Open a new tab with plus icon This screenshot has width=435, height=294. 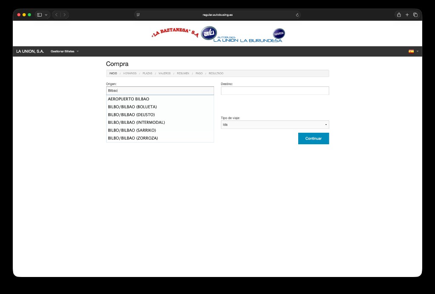click(x=407, y=15)
